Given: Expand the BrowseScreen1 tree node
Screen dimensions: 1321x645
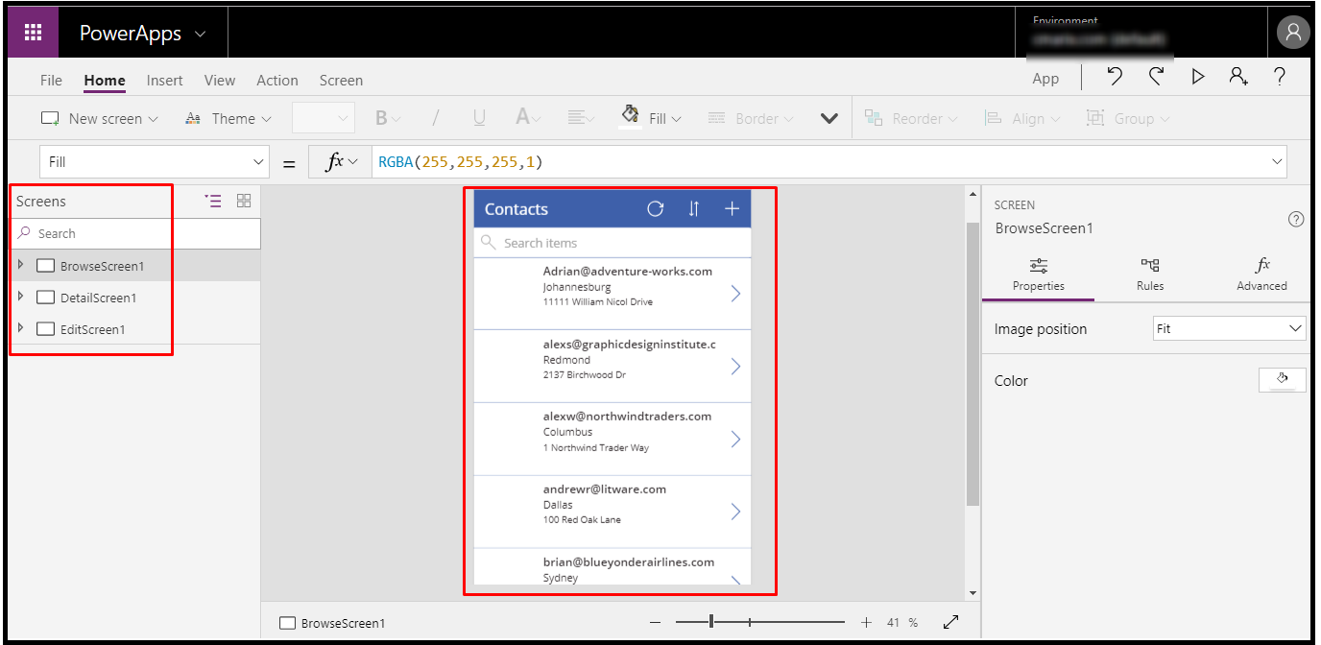Looking at the screenshot, I should click(x=21, y=265).
